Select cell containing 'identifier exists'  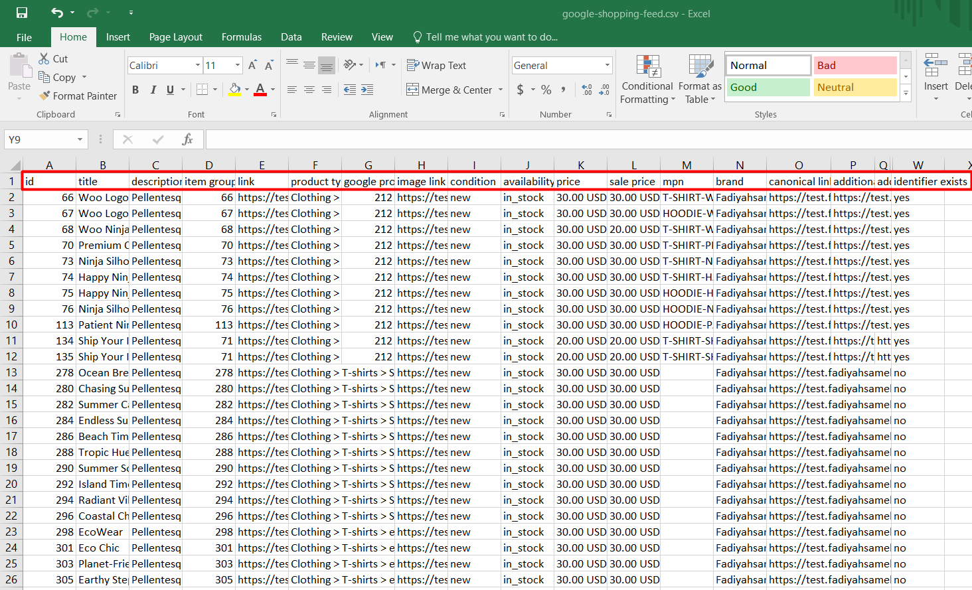point(930,181)
